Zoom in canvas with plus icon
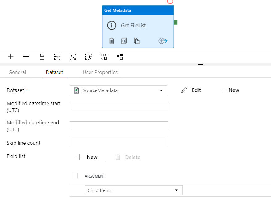The height and width of the screenshot is (205, 271). click(x=10, y=56)
